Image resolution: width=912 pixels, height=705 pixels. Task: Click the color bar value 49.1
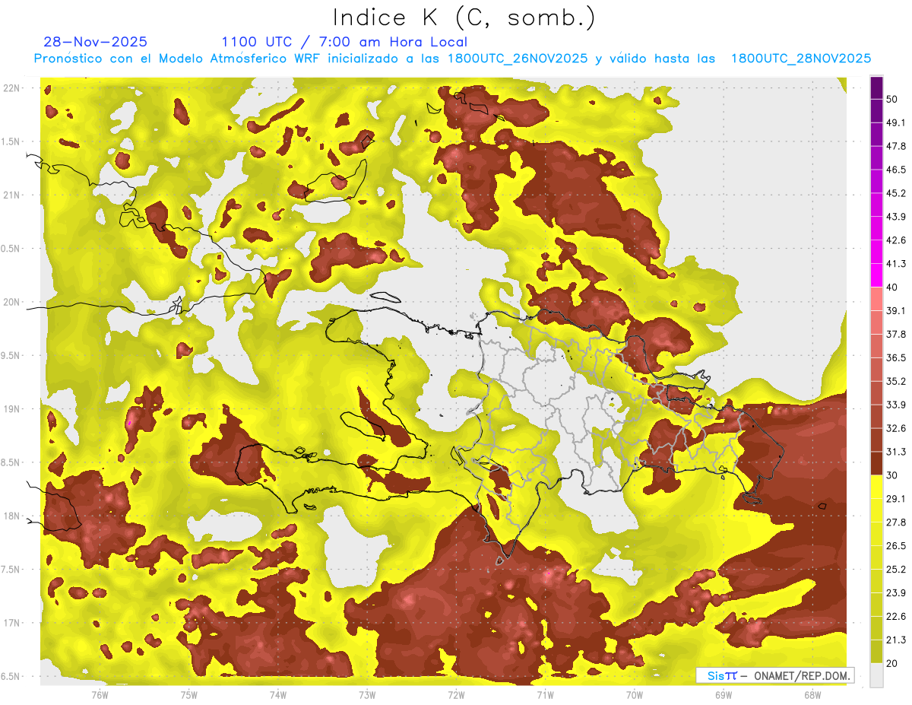click(896, 123)
